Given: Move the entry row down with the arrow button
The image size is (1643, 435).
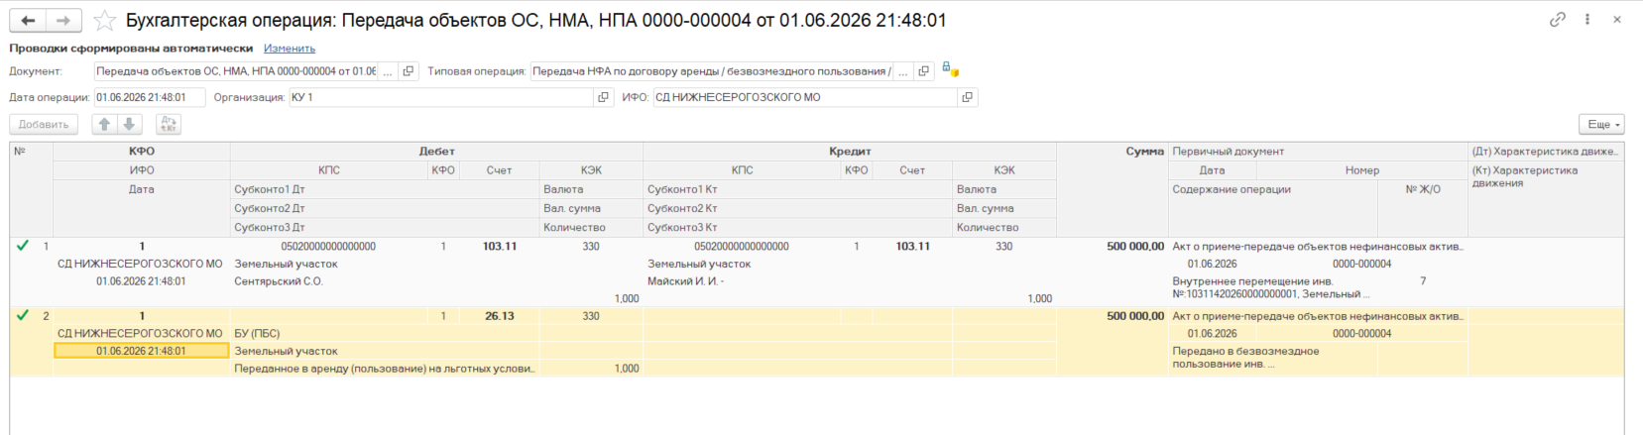Looking at the screenshot, I should tap(130, 124).
